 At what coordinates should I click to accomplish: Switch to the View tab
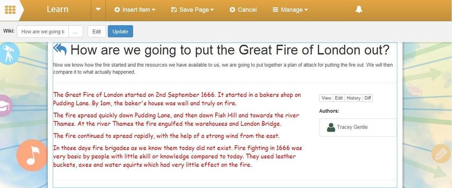pos(326,98)
